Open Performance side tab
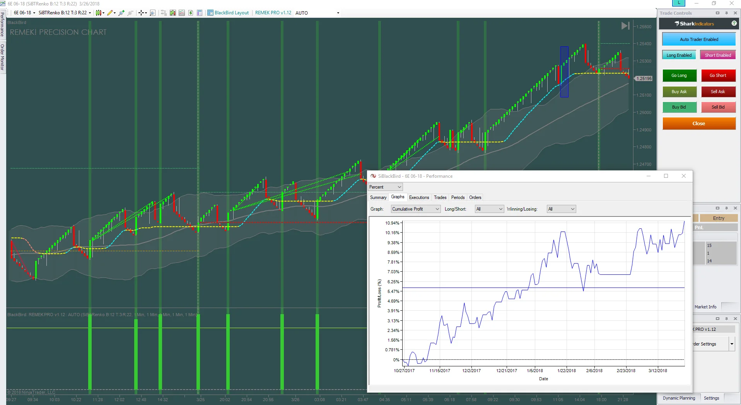This screenshot has height=405, width=741. tap(2, 24)
